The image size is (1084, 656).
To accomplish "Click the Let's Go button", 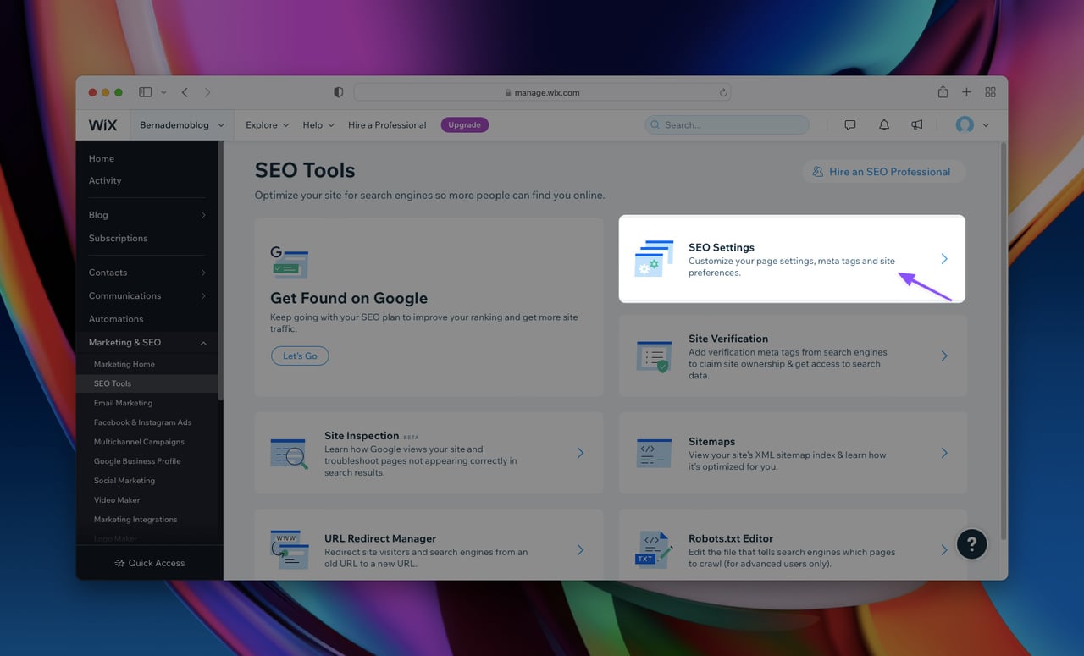I will coord(300,356).
